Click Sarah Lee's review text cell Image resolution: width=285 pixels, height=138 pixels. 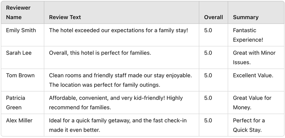(122, 58)
